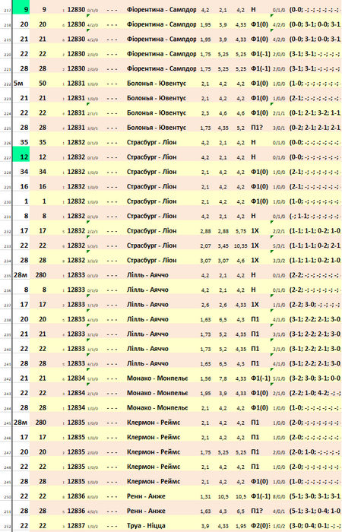Click ID 12833 in the row with 1/1/0
This screenshot has height=532, width=342.
[x=76, y=304]
